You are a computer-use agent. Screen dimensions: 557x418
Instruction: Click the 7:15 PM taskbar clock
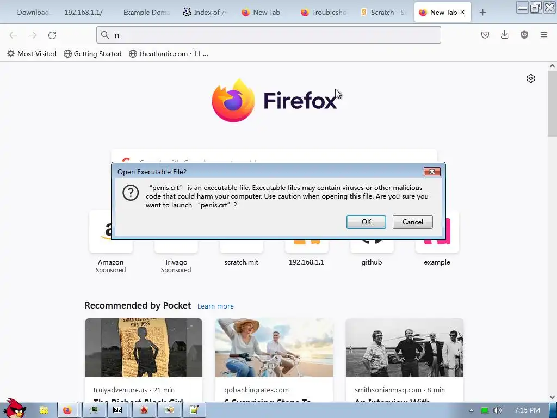tap(527, 410)
